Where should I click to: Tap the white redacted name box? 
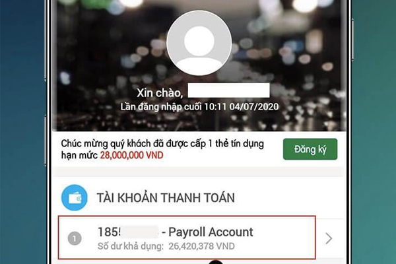[229, 90]
